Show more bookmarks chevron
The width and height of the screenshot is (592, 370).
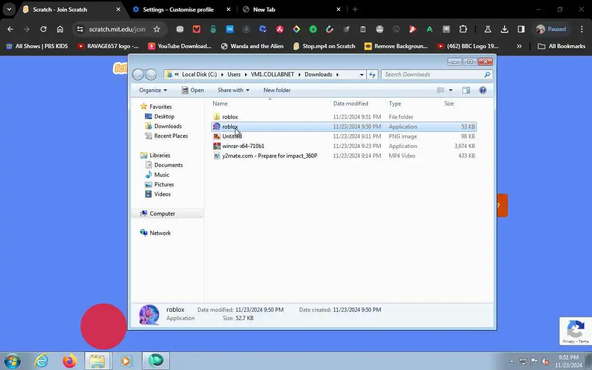pyautogui.click(x=519, y=46)
